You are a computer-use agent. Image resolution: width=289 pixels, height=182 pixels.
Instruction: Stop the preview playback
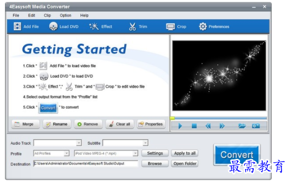point(194,126)
